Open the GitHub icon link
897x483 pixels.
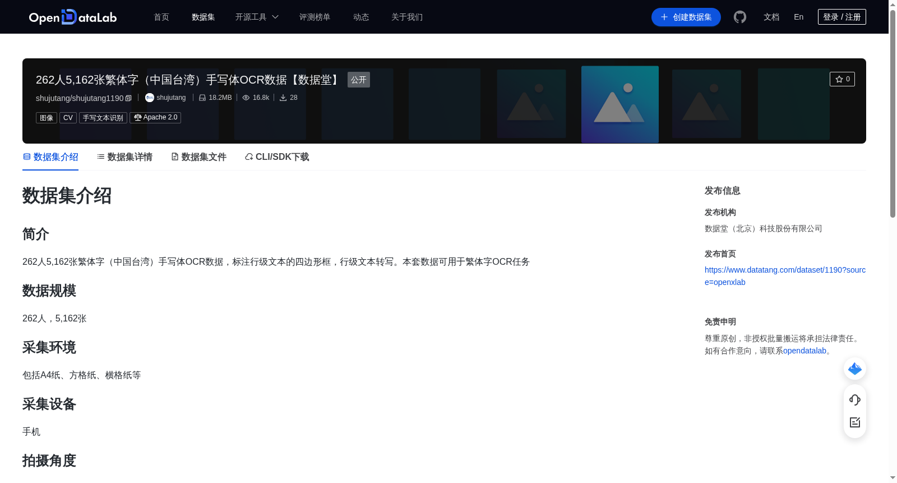pos(740,17)
